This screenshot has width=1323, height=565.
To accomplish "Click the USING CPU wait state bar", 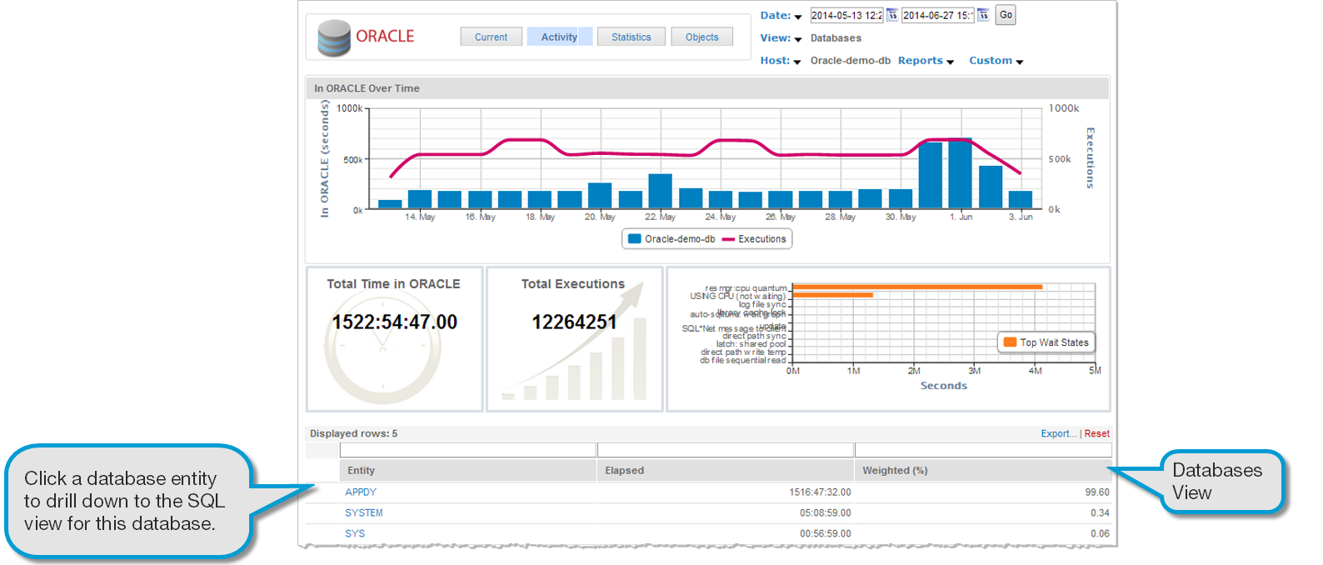I will click(x=832, y=295).
